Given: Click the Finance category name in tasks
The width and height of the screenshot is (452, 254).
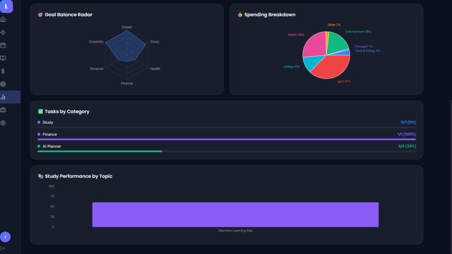Looking at the screenshot, I should click(x=49, y=135).
